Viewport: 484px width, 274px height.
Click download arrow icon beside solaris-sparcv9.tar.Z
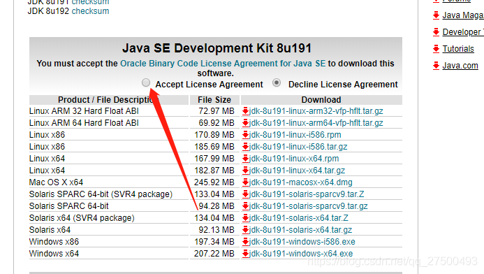(246, 194)
